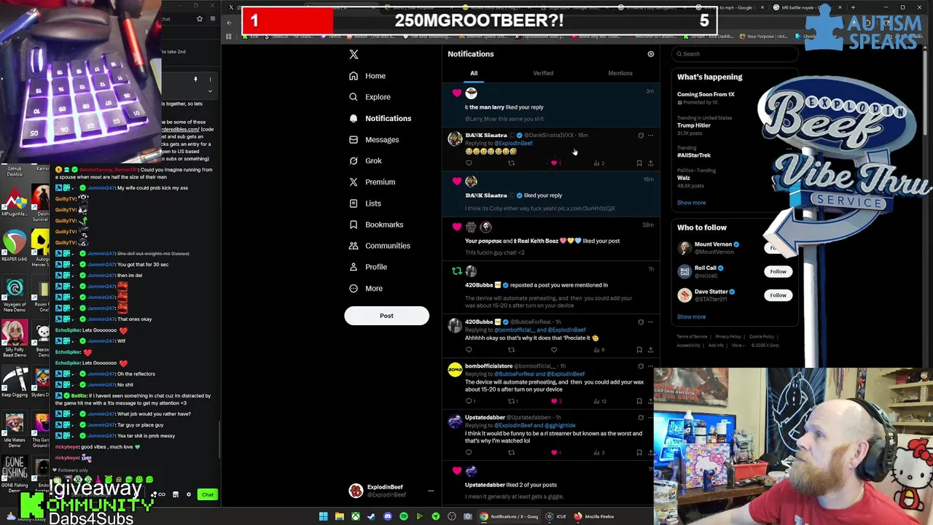
Task: Click Show more under What's happening
Action: point(691,203)
